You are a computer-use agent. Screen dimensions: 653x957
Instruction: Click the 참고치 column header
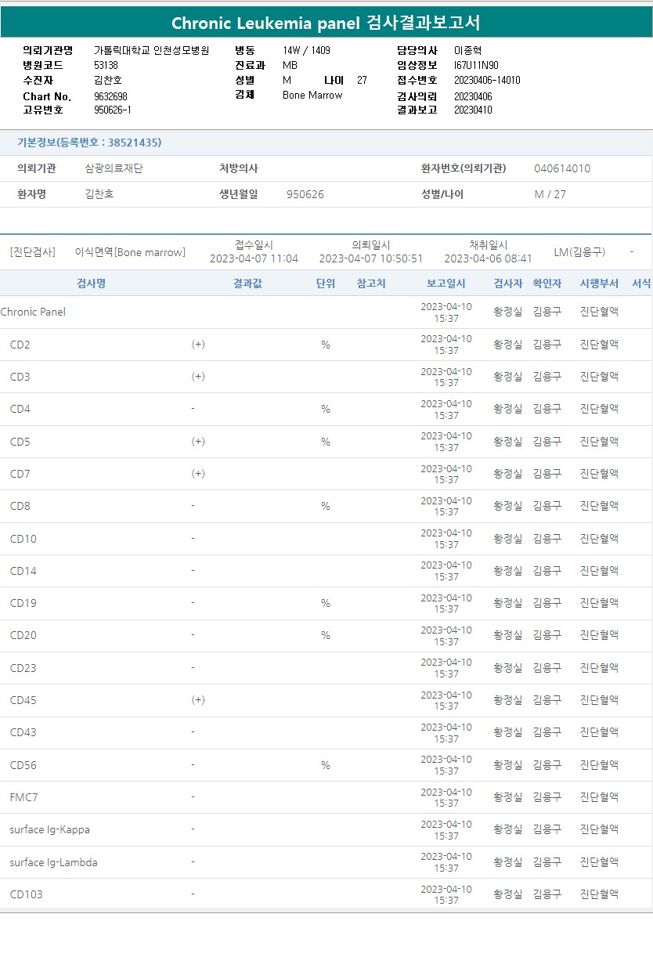point(370,283)
